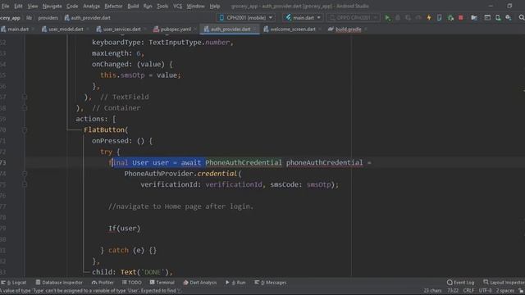Open the Code menu

click(x=72, y=6)
